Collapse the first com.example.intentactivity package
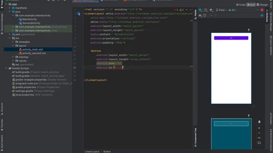Screen dimensions: 273x153 point(13,15)
